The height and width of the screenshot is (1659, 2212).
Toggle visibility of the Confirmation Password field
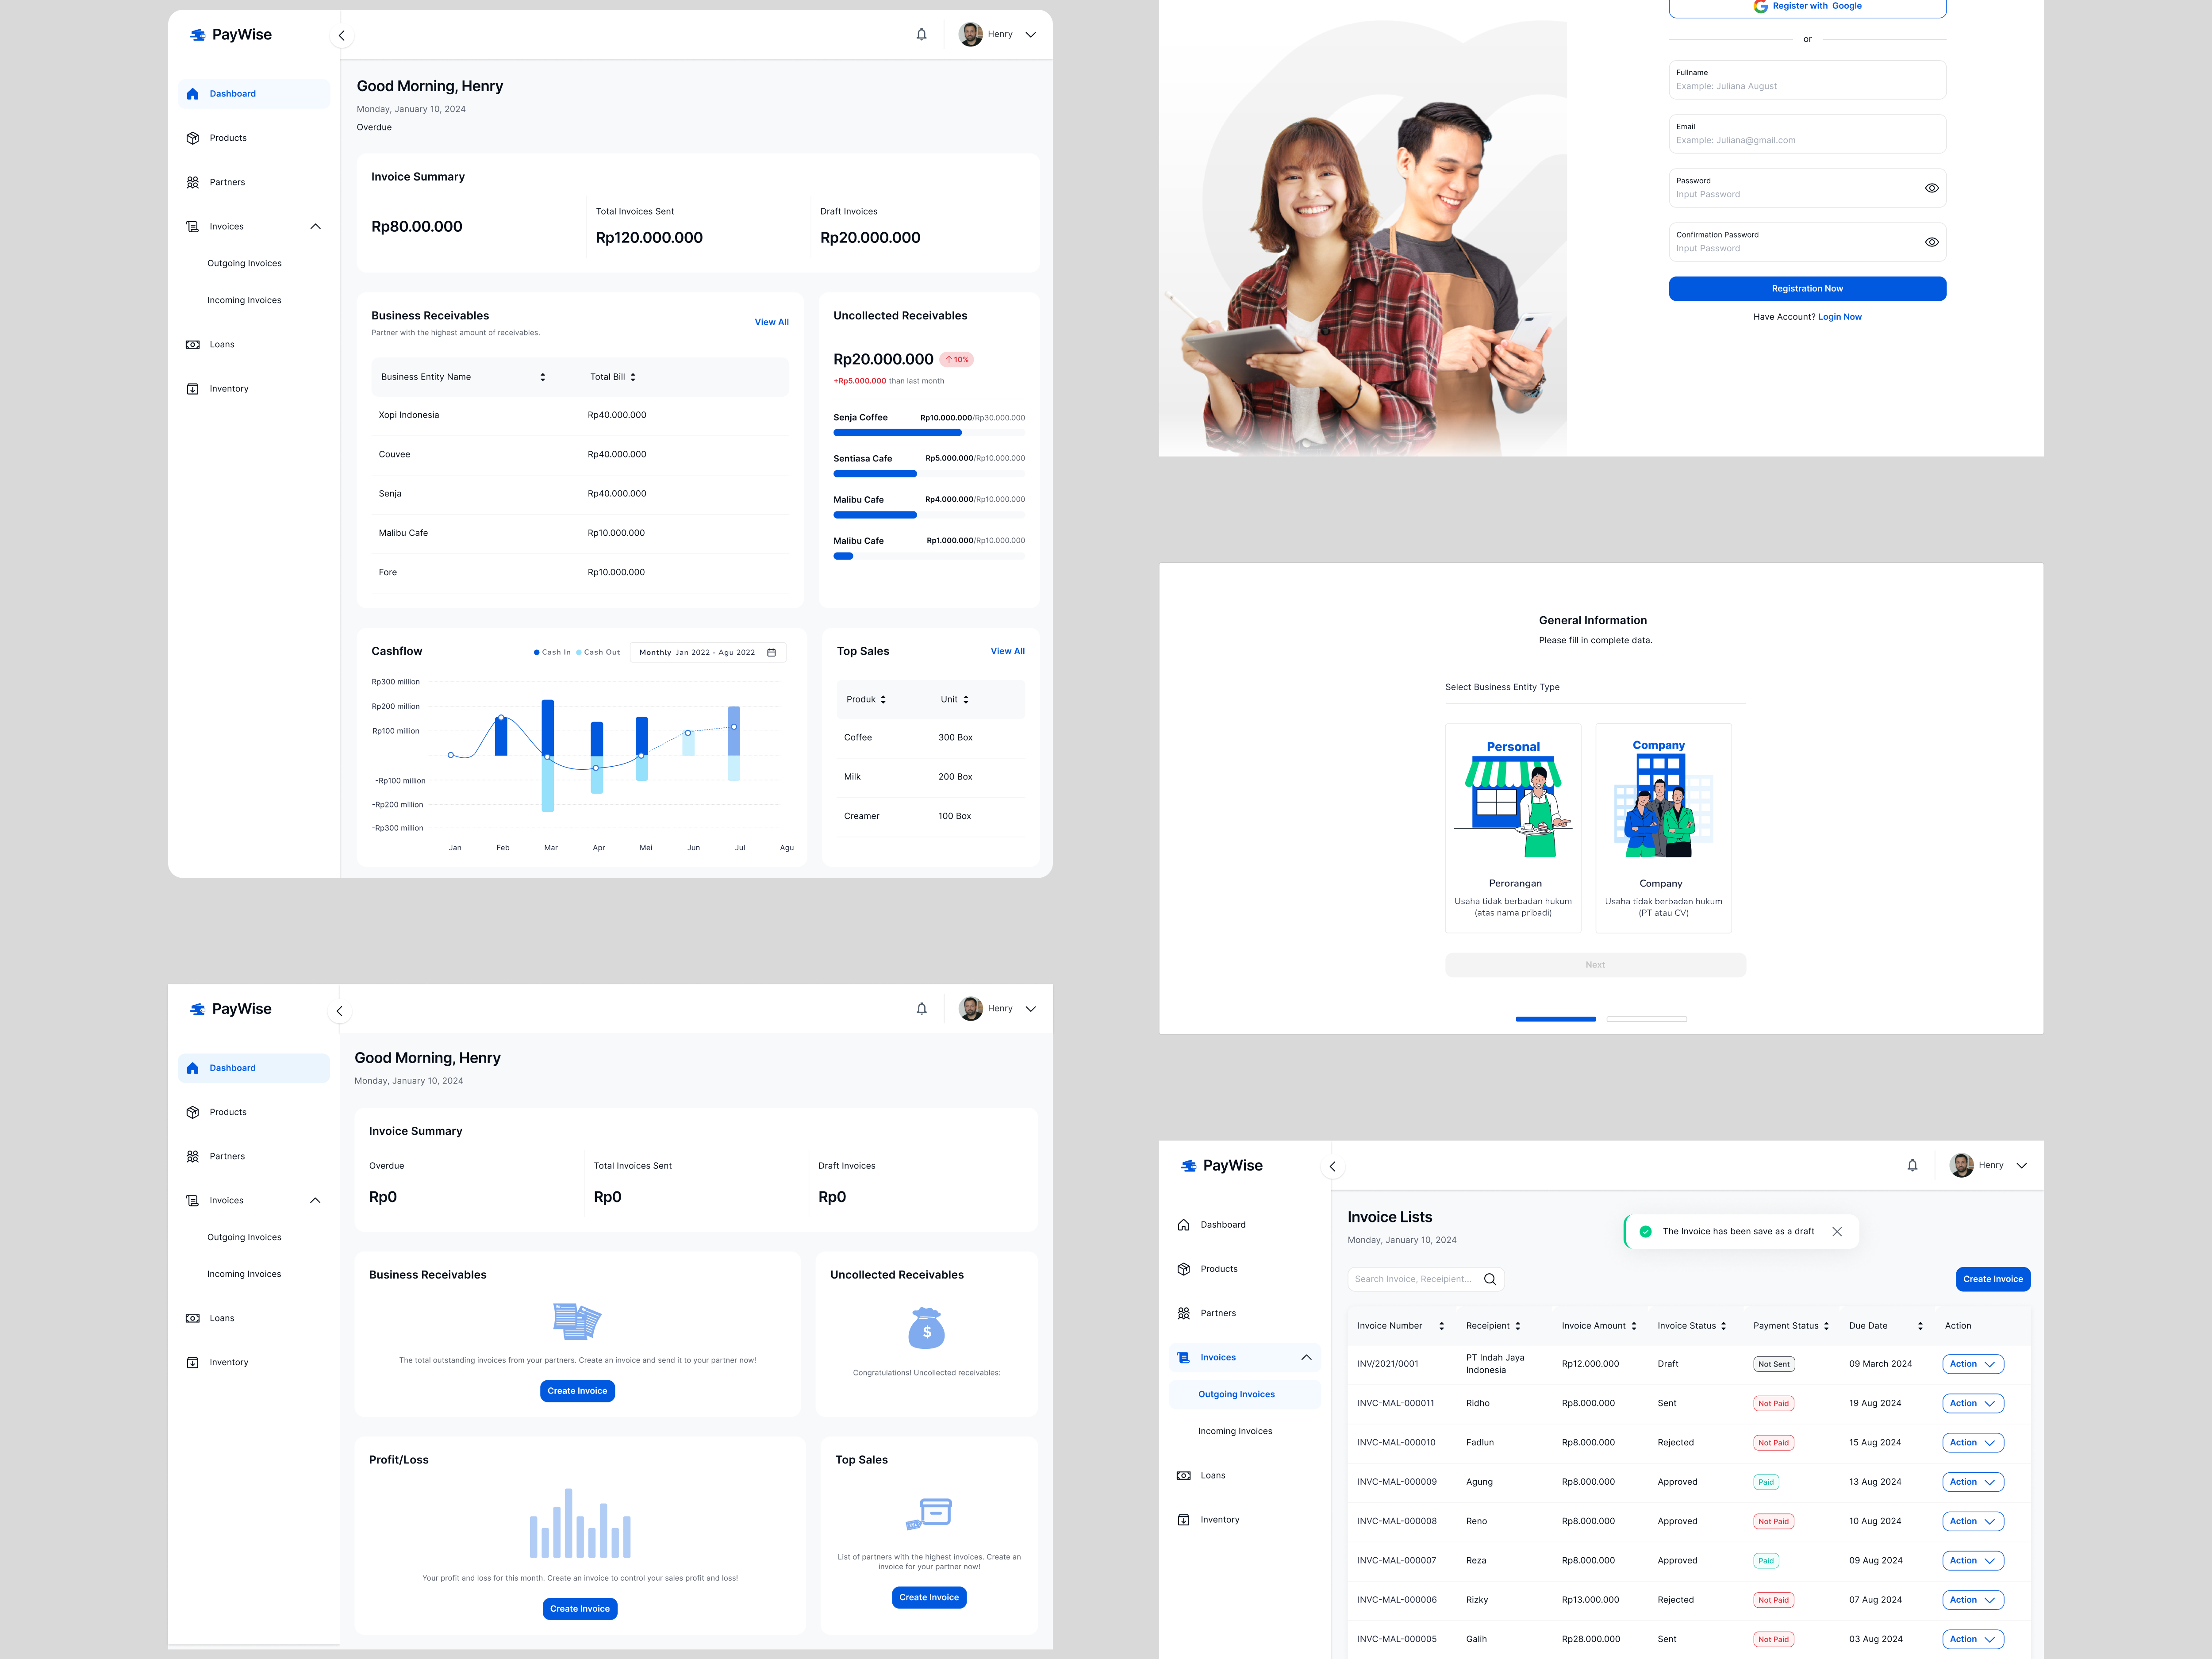1931,242
